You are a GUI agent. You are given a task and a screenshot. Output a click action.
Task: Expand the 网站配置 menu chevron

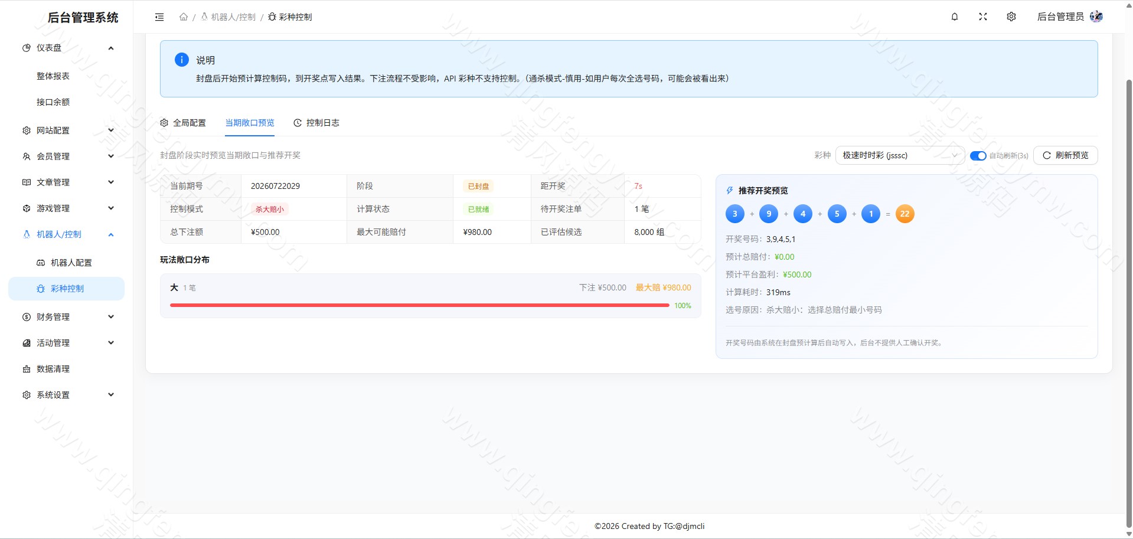coord(111,130)
